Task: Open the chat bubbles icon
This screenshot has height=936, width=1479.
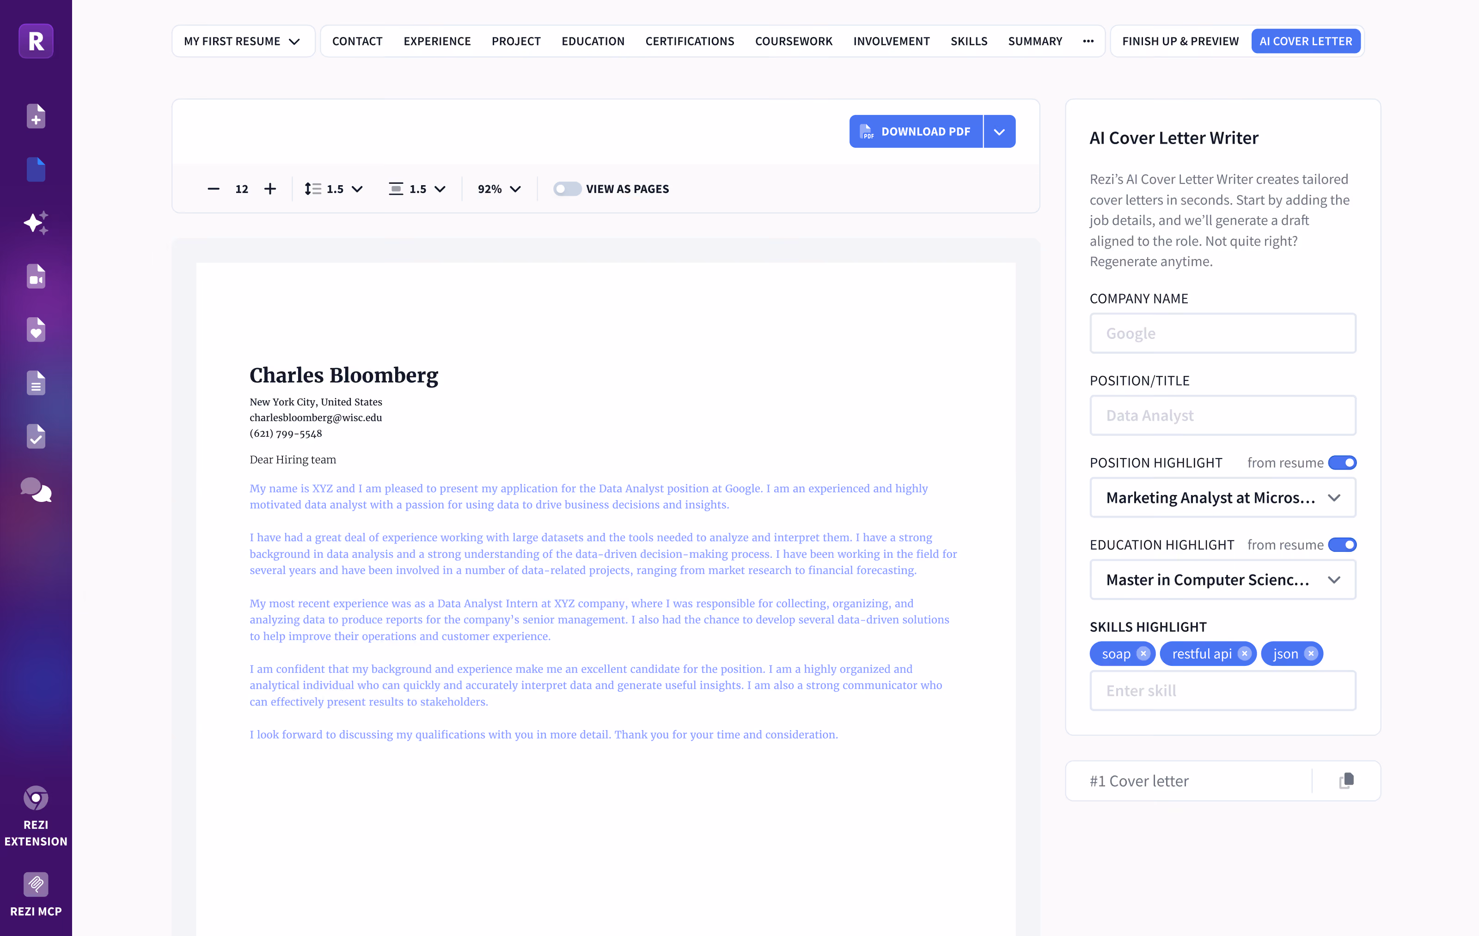Action: (x=36, y=490)
